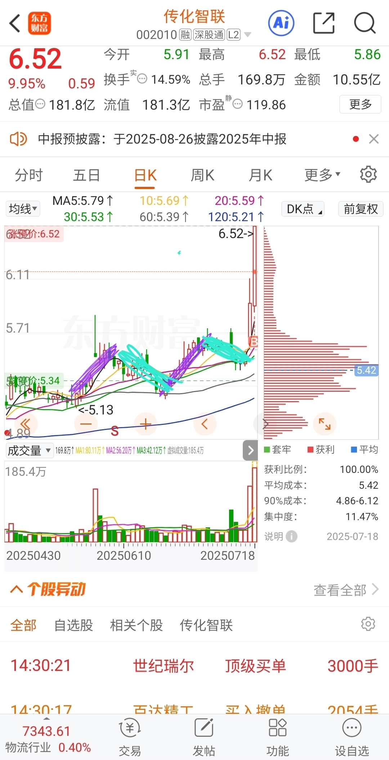
Task: Open the 说明 info icon
Action: pyautogui.click(x=292, y=536)
